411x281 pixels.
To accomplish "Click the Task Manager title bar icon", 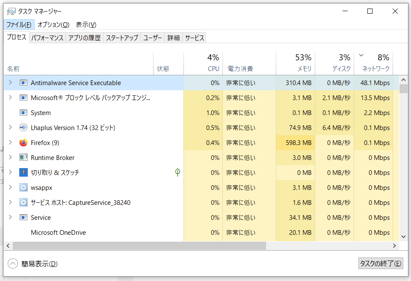I will coord(11,11).
